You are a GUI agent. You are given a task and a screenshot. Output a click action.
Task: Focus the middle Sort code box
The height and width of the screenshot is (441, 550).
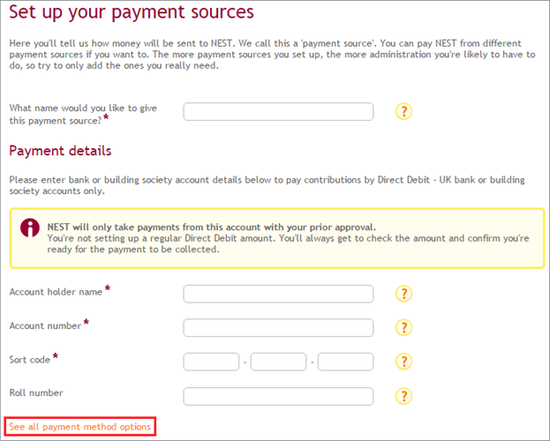[278, 362]
